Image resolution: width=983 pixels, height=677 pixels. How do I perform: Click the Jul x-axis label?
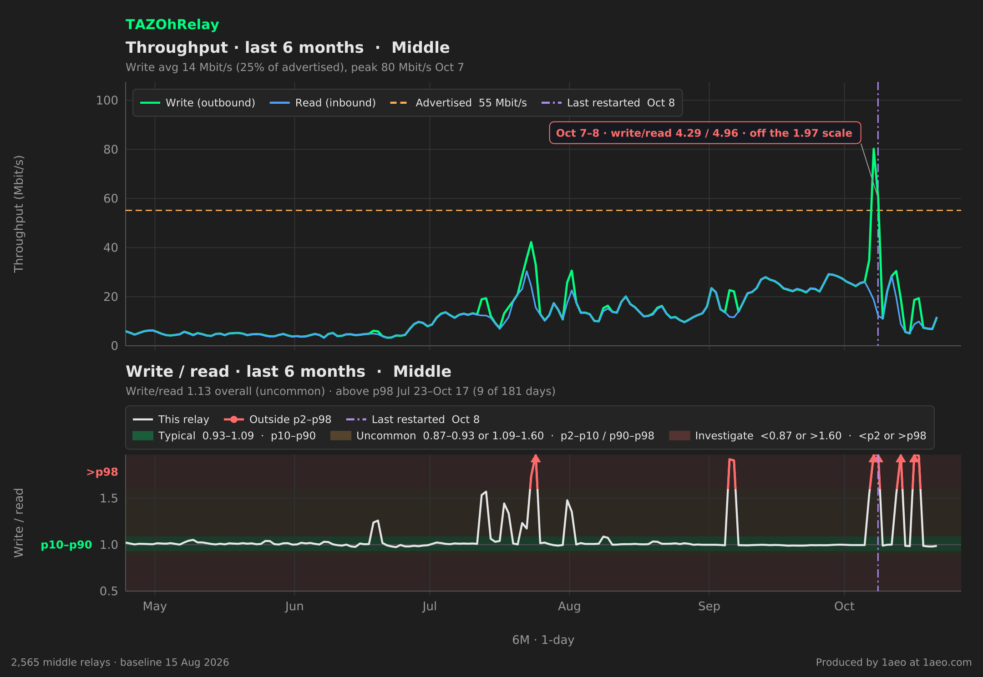click(x=430, y=606)
